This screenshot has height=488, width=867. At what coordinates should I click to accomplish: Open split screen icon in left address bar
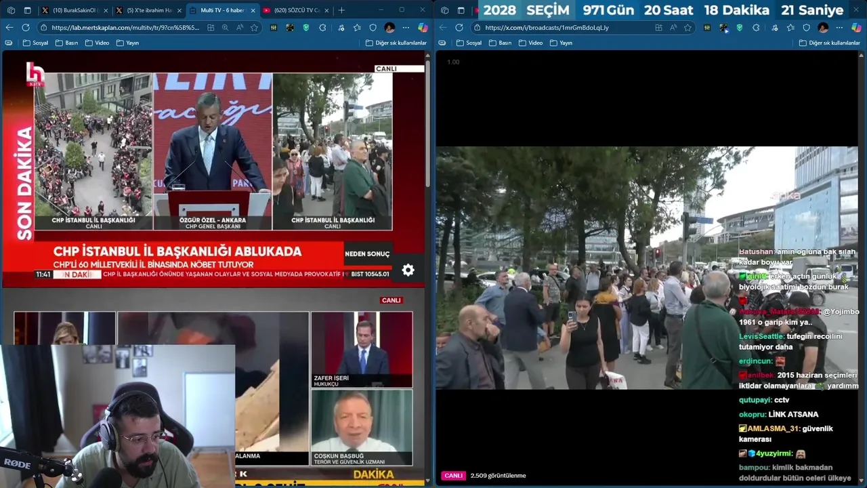211,28
